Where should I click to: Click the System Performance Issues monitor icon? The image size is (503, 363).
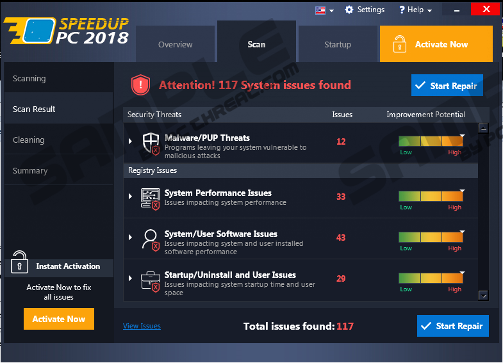pos(151,199)
